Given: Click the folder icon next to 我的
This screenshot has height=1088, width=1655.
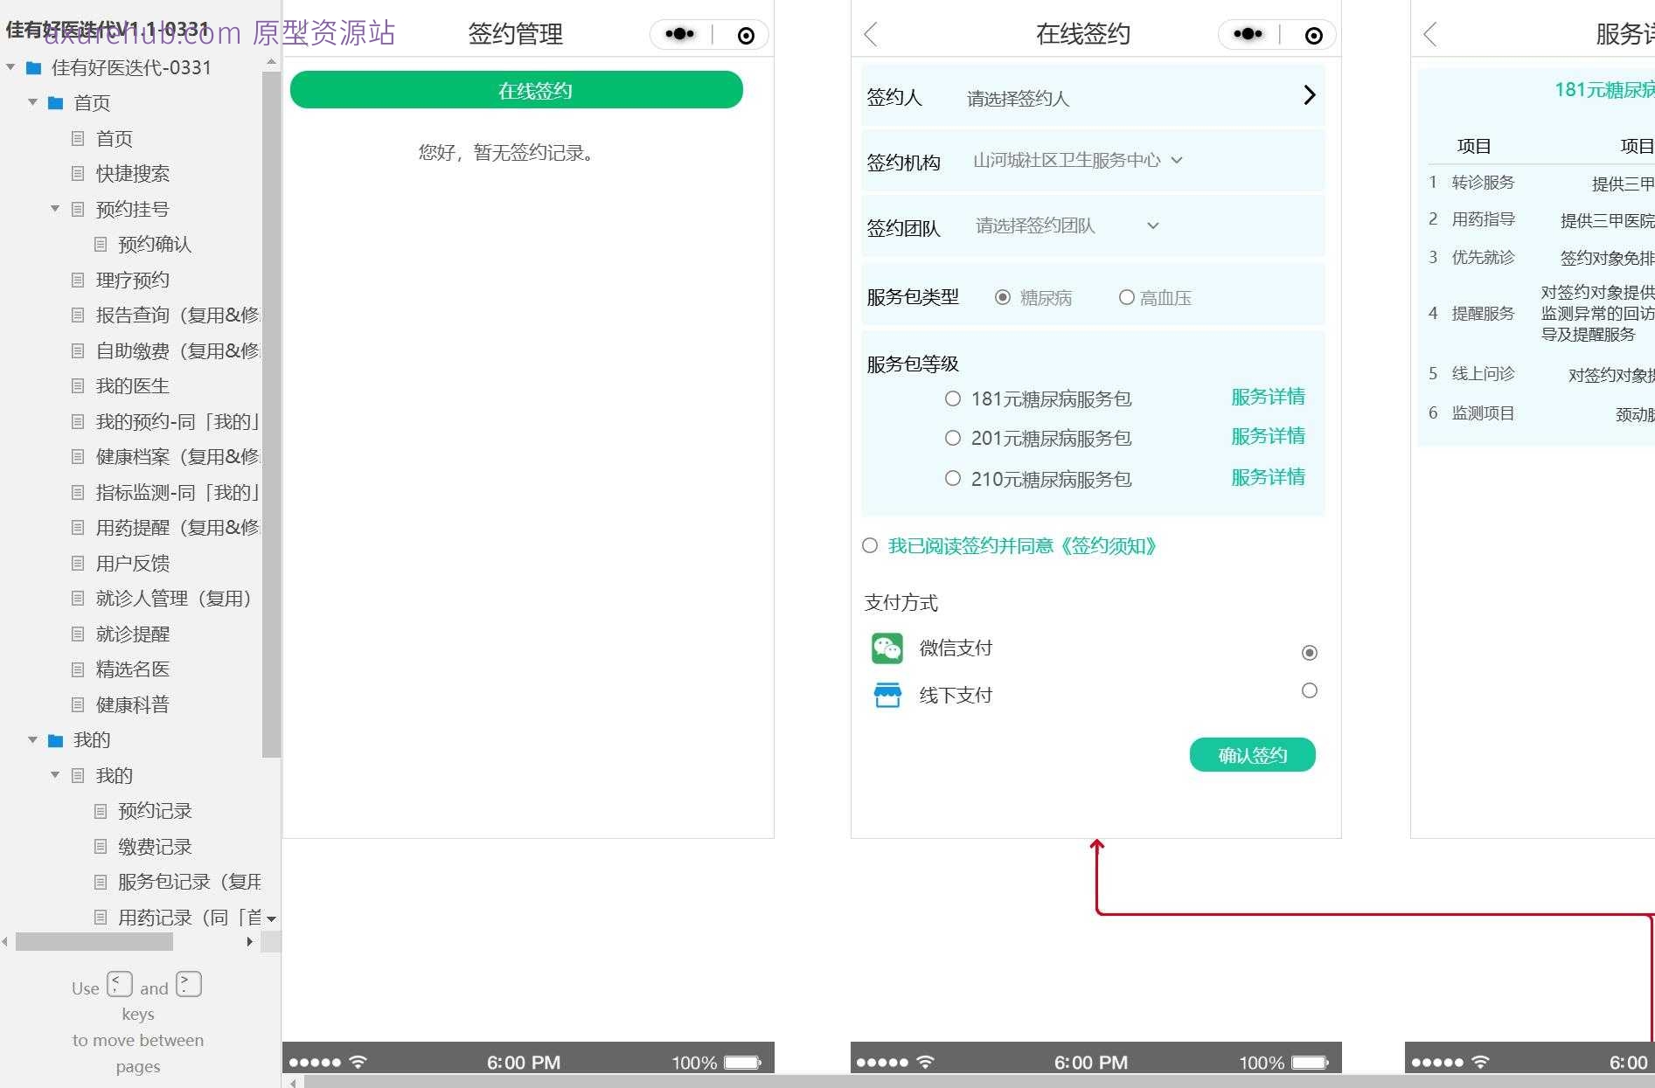Looking at the screenshot, I should coord(54,739).
